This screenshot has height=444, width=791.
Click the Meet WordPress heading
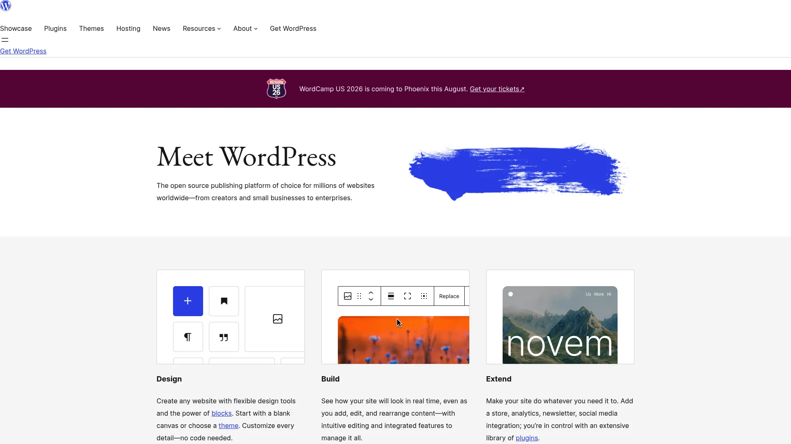point(246,157)
